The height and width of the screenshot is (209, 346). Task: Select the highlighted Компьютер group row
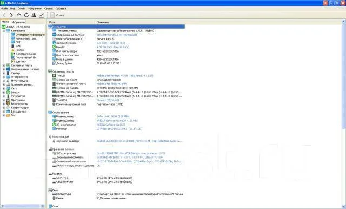(x=116, y=27)
